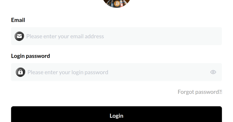This screenshot has width=233, height=122.
Task: Click the circular Bitcoin logo at top
Action: pyautogui.click(x=116, y=3)
